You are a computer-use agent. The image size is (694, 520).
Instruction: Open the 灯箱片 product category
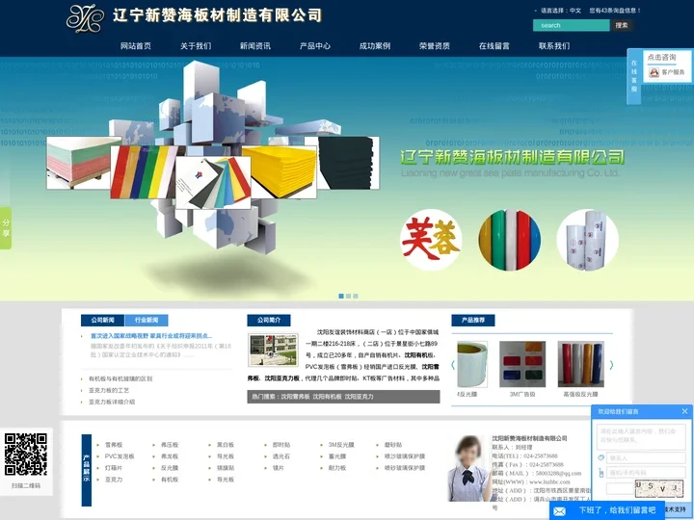point(114,468)
